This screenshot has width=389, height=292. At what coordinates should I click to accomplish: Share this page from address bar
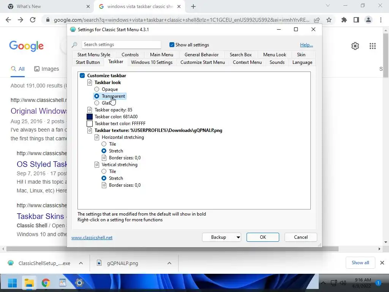pos(317,20)
